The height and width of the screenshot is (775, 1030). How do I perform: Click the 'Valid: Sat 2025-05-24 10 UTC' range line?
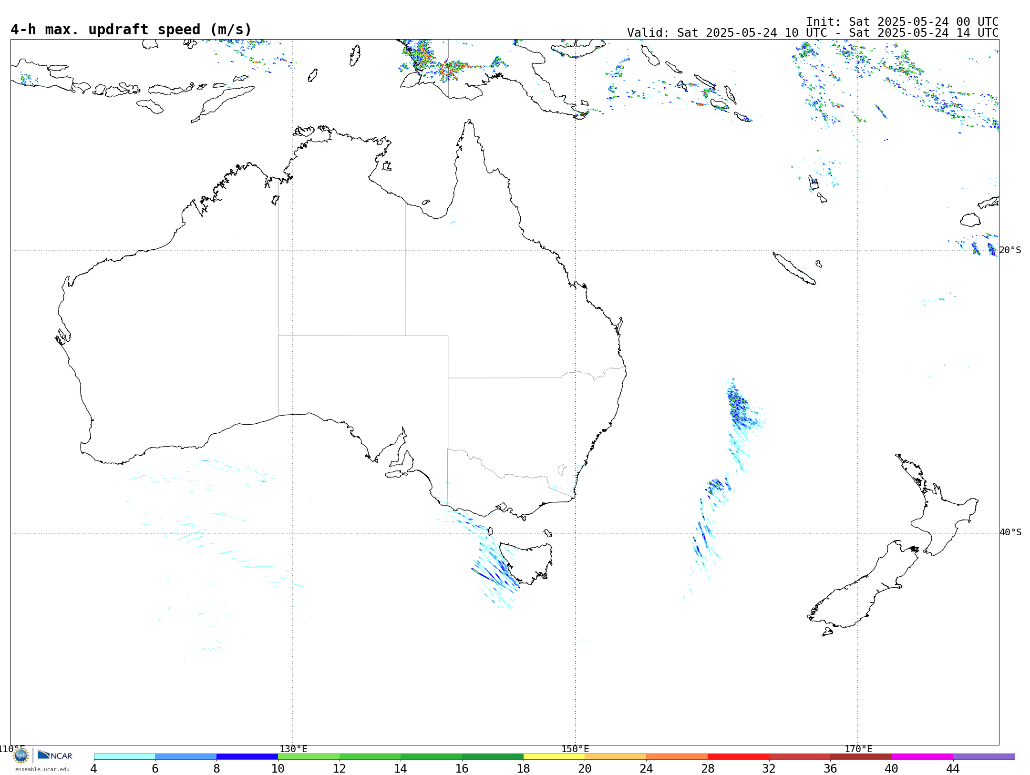click(813, 33)
